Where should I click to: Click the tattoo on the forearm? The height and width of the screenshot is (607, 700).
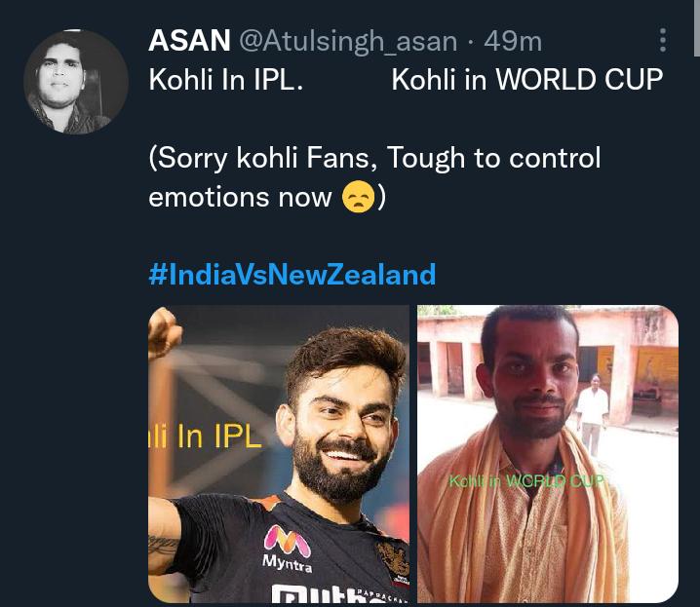(x=164, y=545)
